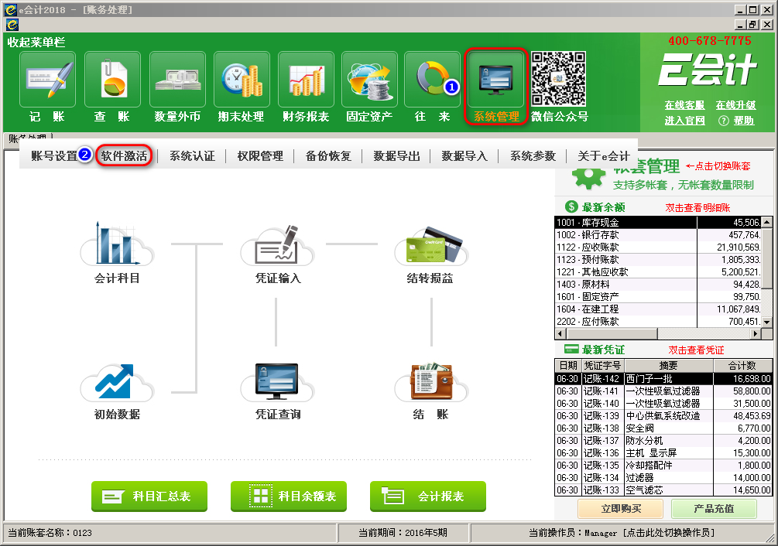This screenshot has width=778, height=546.
Task: Open the 在线升级 online upgrade link
Action: point(736,105)
